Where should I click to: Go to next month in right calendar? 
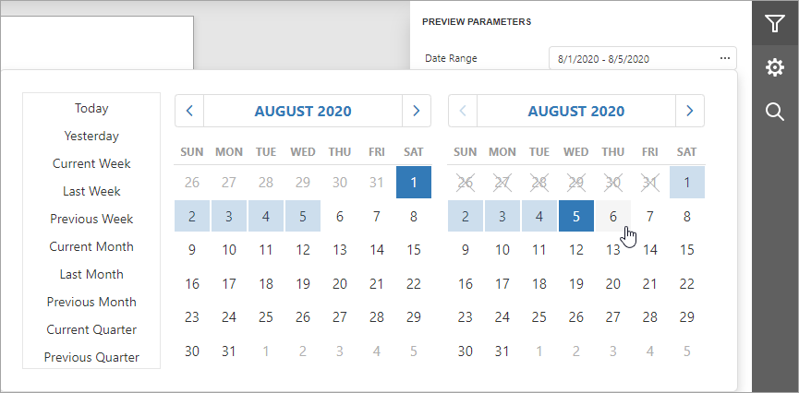pos(689,111)
